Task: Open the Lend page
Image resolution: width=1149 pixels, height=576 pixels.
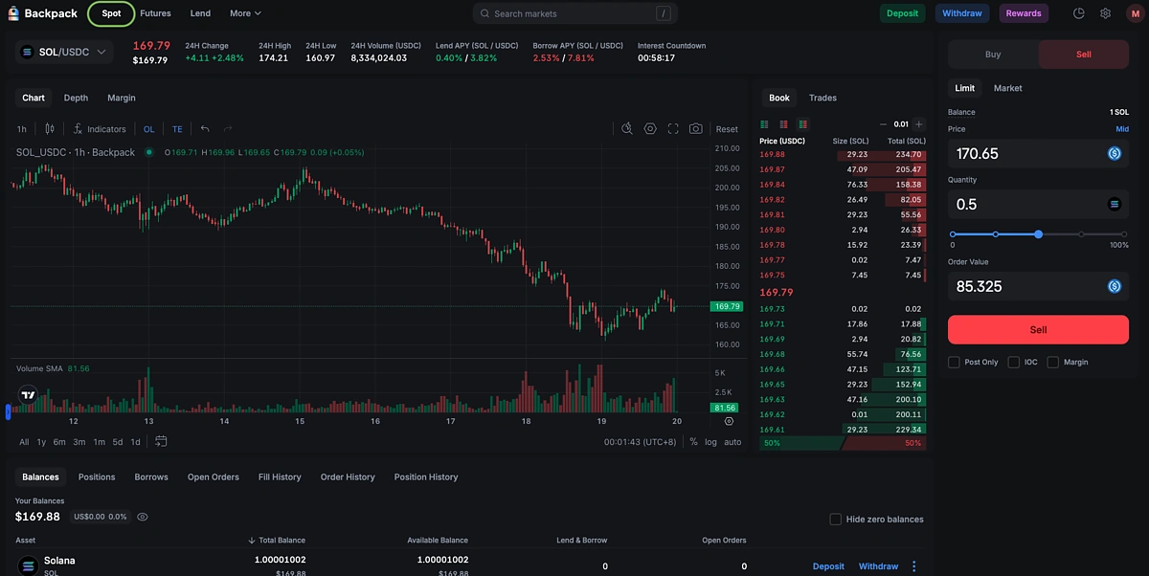Action: tap(200, 13)
